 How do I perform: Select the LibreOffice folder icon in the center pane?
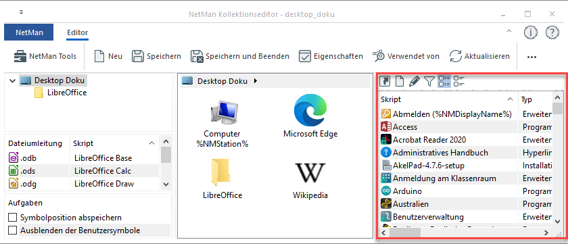[x=222, y=178]
